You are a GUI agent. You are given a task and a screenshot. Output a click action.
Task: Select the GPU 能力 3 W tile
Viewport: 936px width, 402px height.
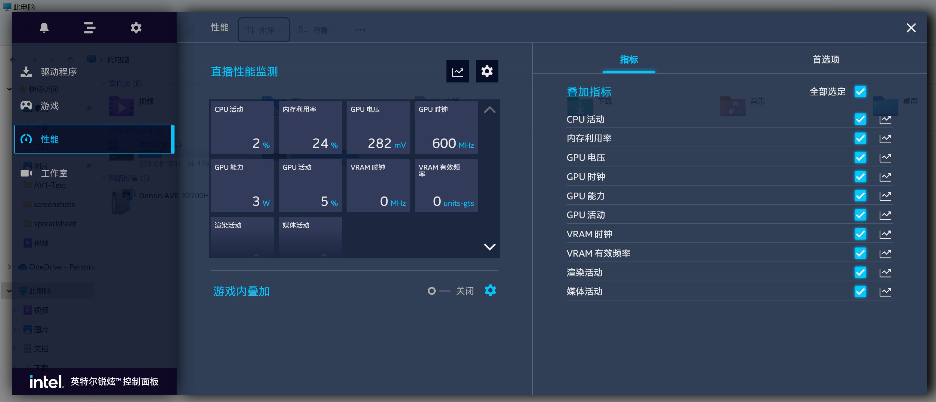point(242,185)
